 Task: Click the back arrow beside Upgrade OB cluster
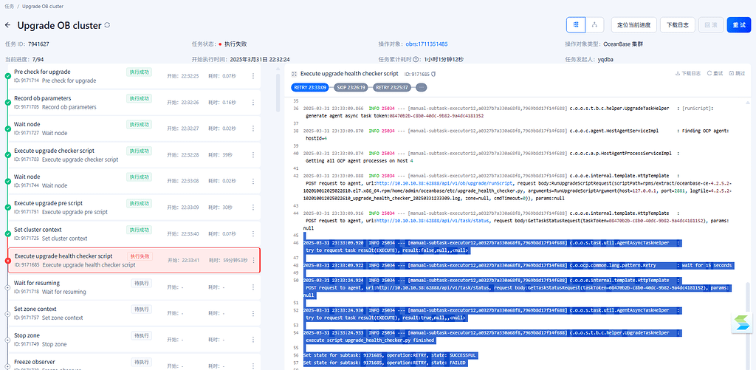(x=8, y=25)
